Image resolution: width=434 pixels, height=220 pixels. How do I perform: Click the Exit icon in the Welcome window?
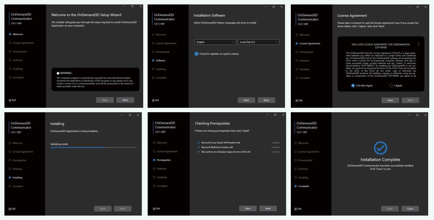click(10, 100)
